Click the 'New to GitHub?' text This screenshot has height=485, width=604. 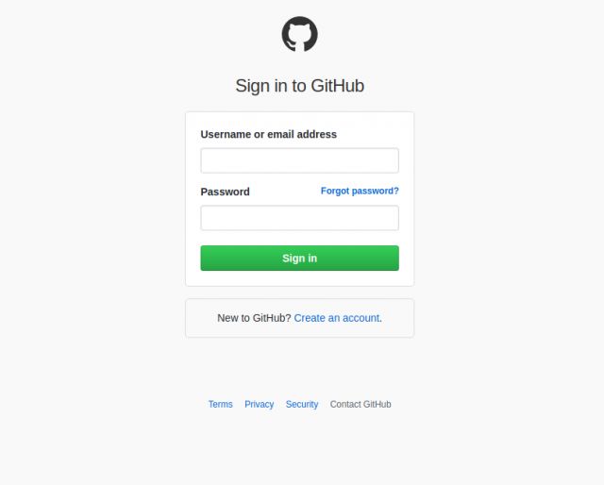pyautogui.click(x=254, y=318)
